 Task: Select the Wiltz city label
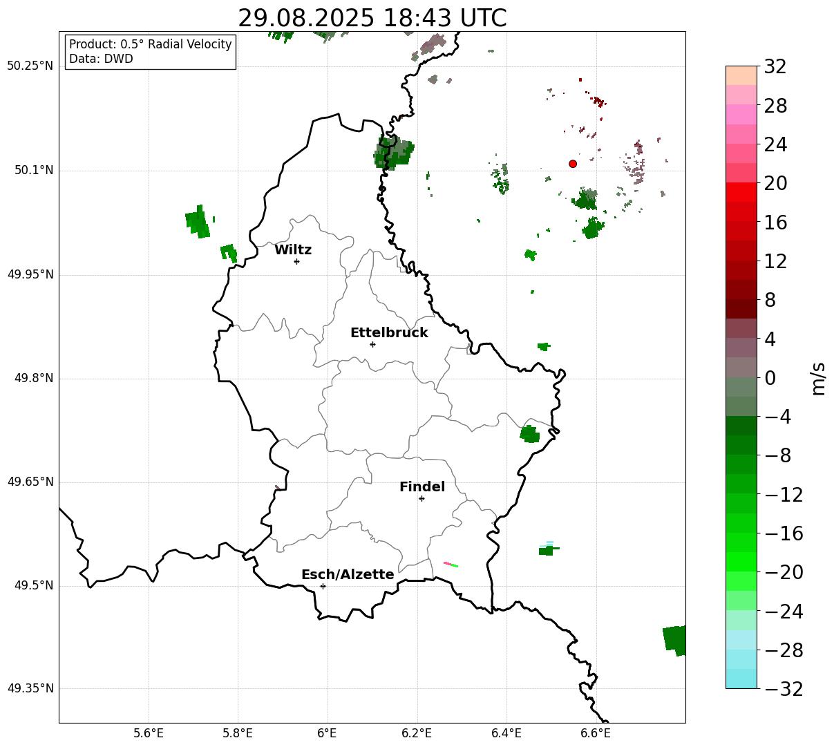293,250
